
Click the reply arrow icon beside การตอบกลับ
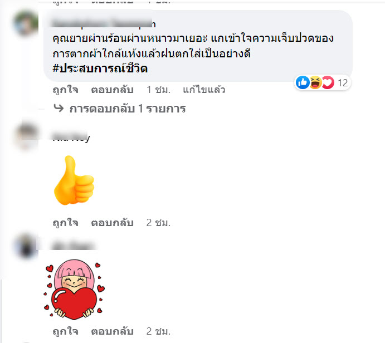pyautogui.click(x=59, y=108)
